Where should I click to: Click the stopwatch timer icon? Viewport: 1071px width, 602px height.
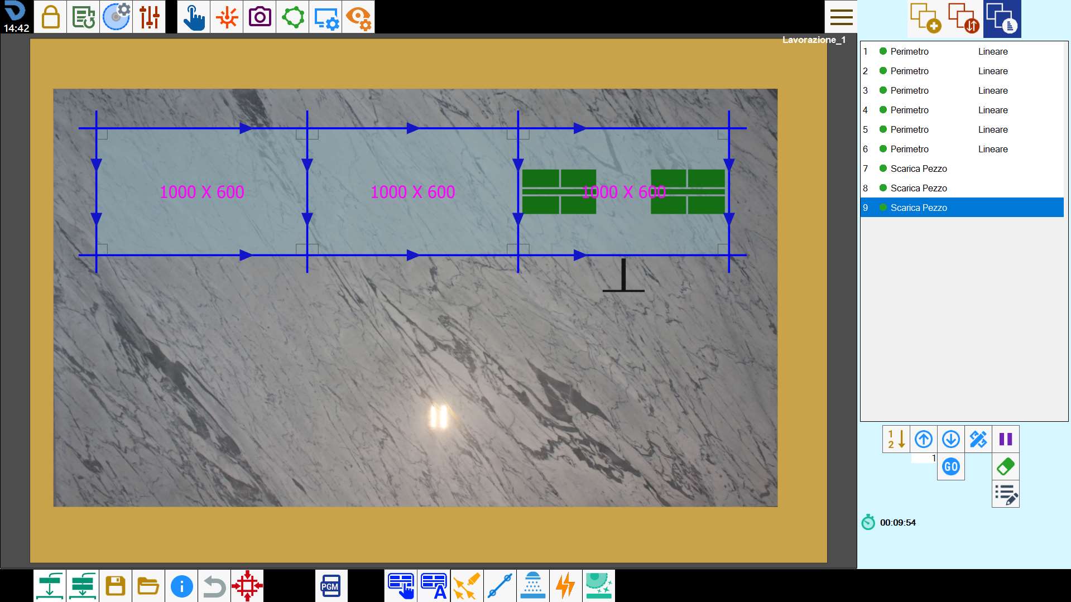pyautogui.click(x=868, y=522)
